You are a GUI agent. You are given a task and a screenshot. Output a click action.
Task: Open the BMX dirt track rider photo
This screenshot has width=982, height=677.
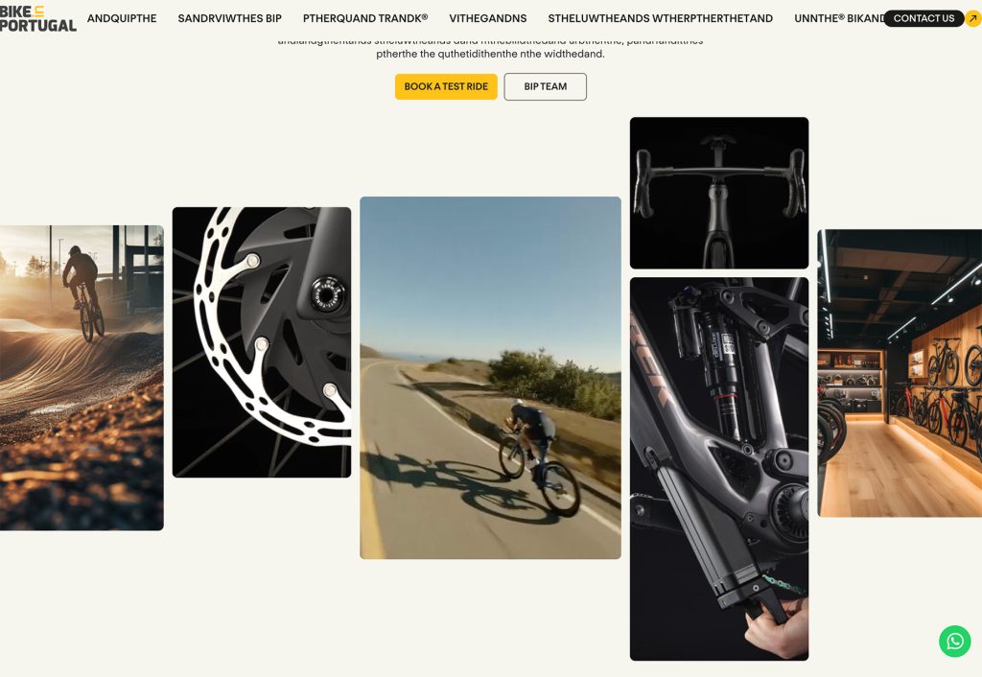tap(82, 378)
